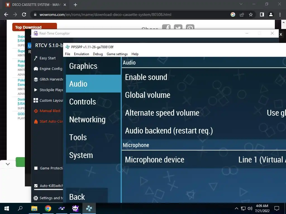Switch to Tools settings tab
The height and width of the screenshot is (214, 286).
click(93, 137)
